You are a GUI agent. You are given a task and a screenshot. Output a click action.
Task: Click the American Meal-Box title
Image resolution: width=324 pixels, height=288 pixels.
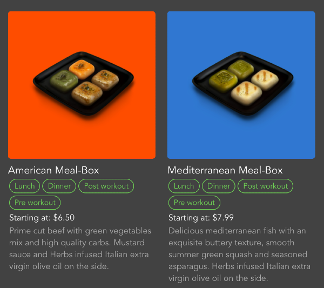[53, 170]
